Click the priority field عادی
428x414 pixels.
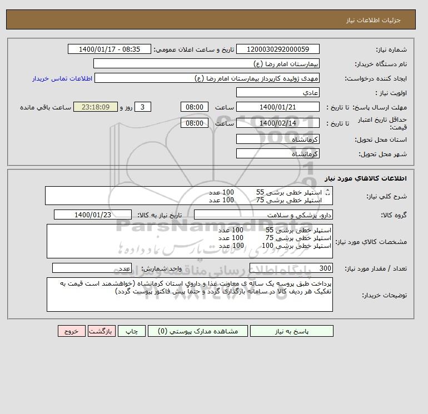pyautogui.click(x=277, y=92)
